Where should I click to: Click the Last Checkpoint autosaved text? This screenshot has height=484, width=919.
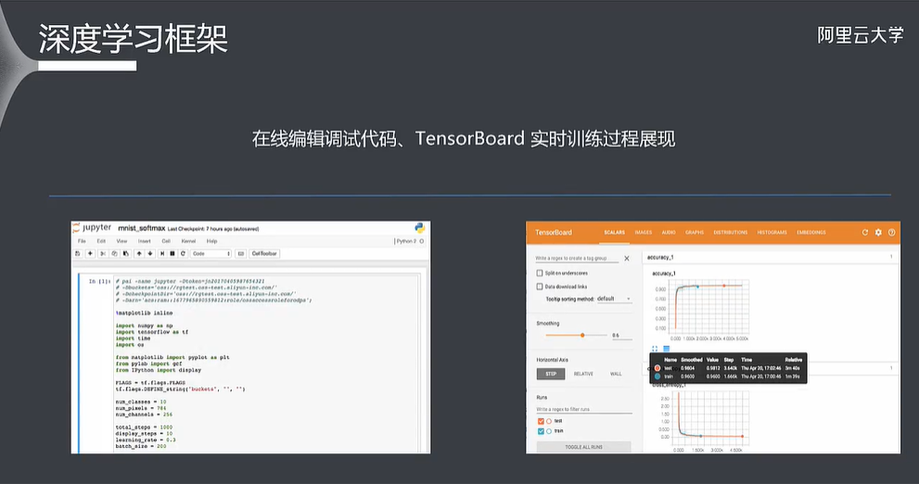[213, 229]
